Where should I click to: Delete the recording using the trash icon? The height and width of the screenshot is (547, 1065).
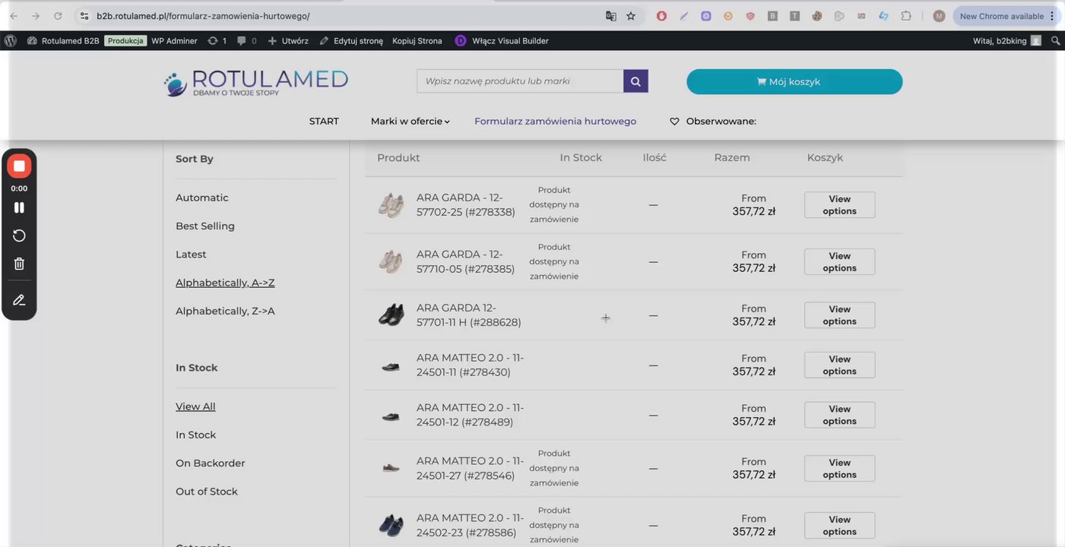tap(19, 264)
